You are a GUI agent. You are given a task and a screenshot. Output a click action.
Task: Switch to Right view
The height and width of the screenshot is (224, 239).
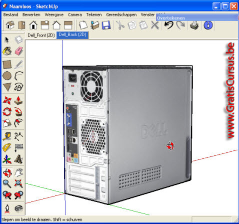click(x=45, y=25)
